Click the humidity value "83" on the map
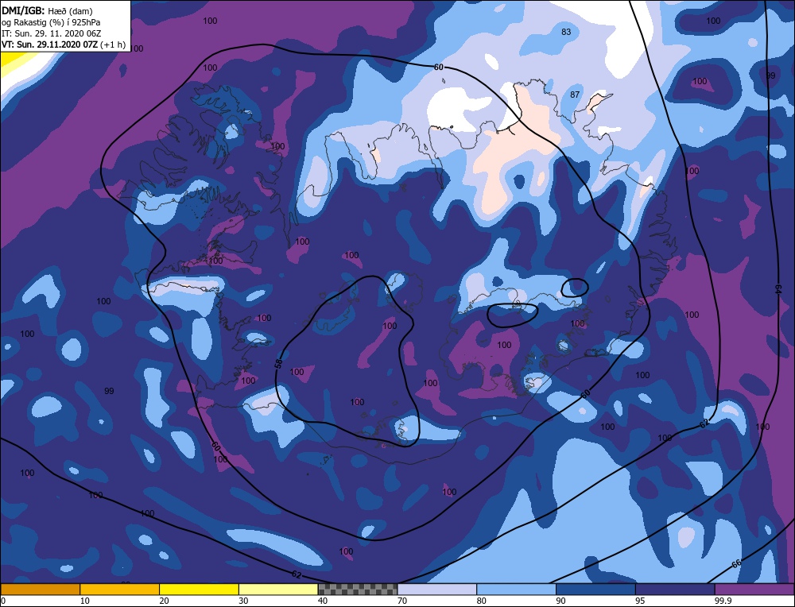Viewport: 795px width, 607px height. [566, 32]
